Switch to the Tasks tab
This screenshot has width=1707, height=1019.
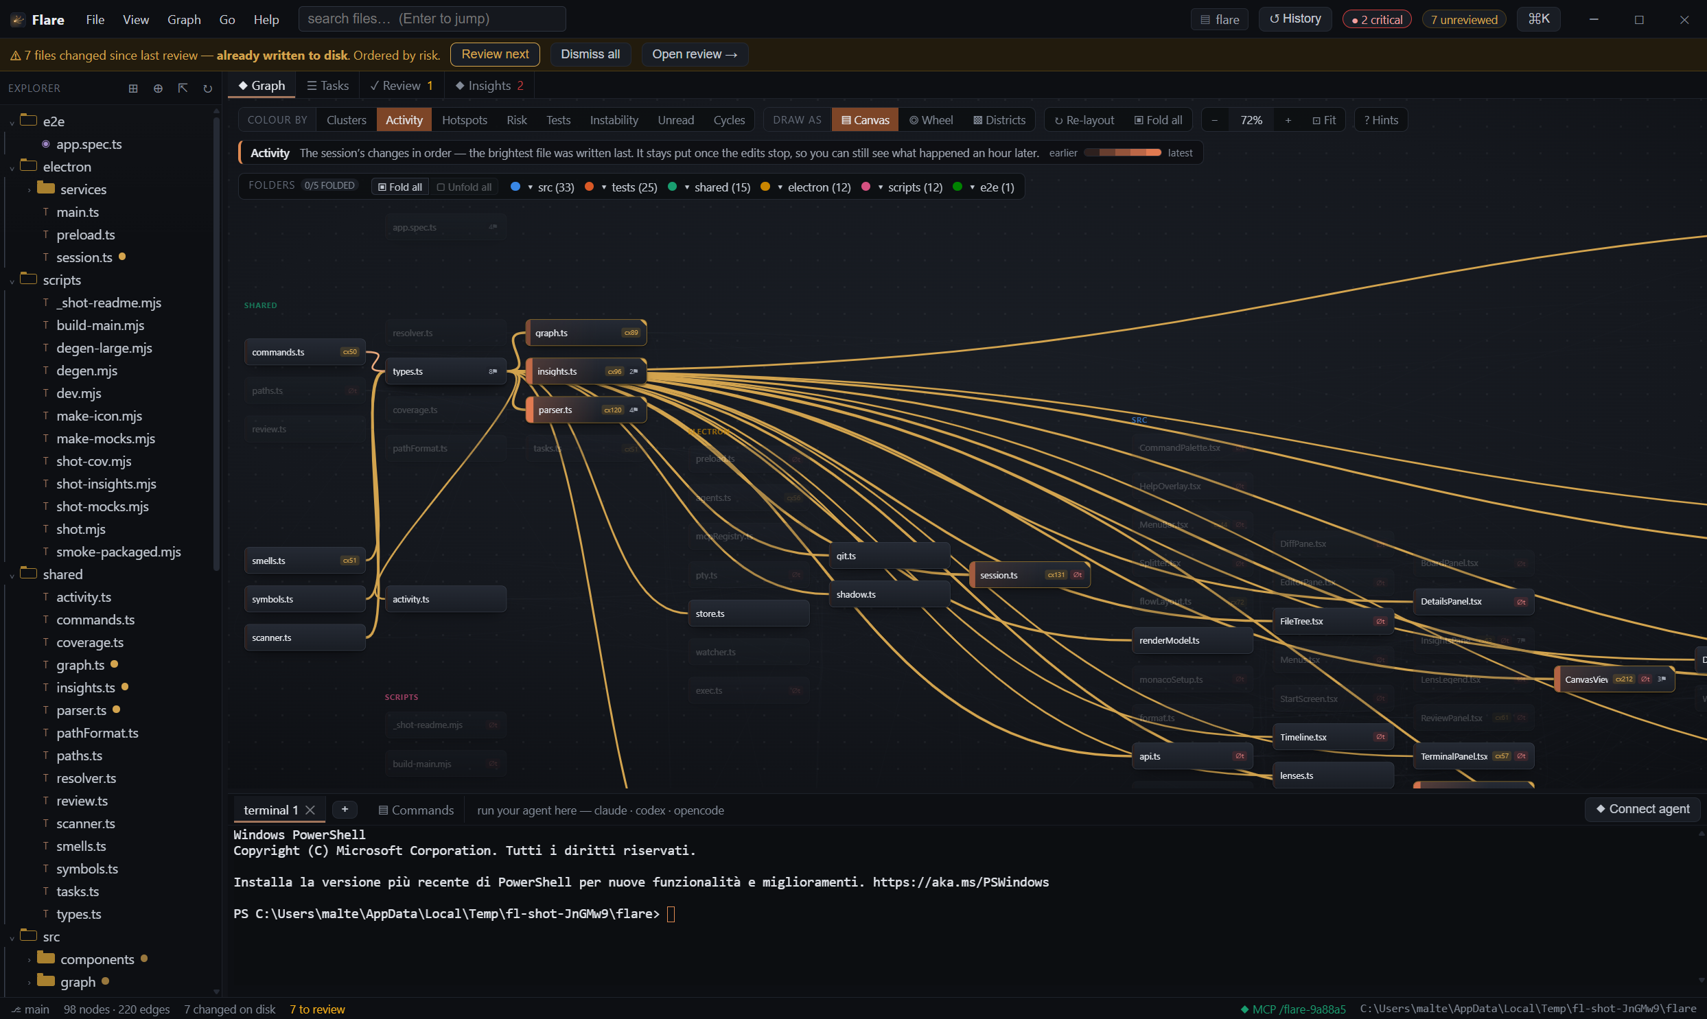tap(328, 86)
